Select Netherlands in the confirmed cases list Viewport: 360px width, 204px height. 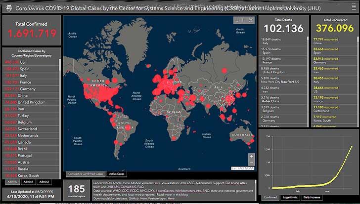[31, 135]
